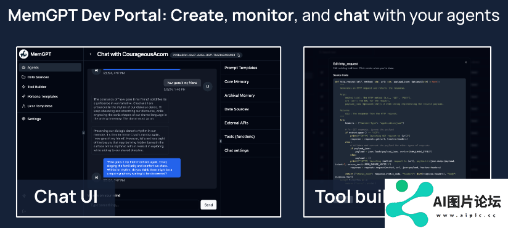Image resolution: width=508 pixels, height=228 pixels.
Task: Click the Send button
Action: click(208, 205)
